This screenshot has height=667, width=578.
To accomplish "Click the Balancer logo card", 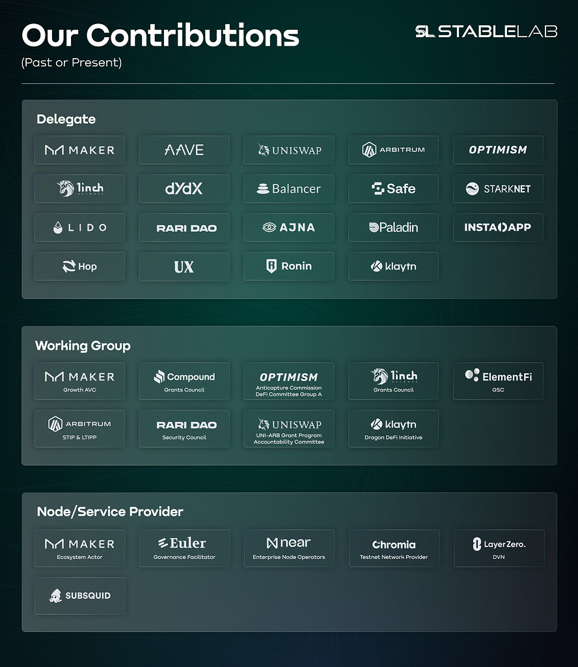I will (x=289, y=189).
